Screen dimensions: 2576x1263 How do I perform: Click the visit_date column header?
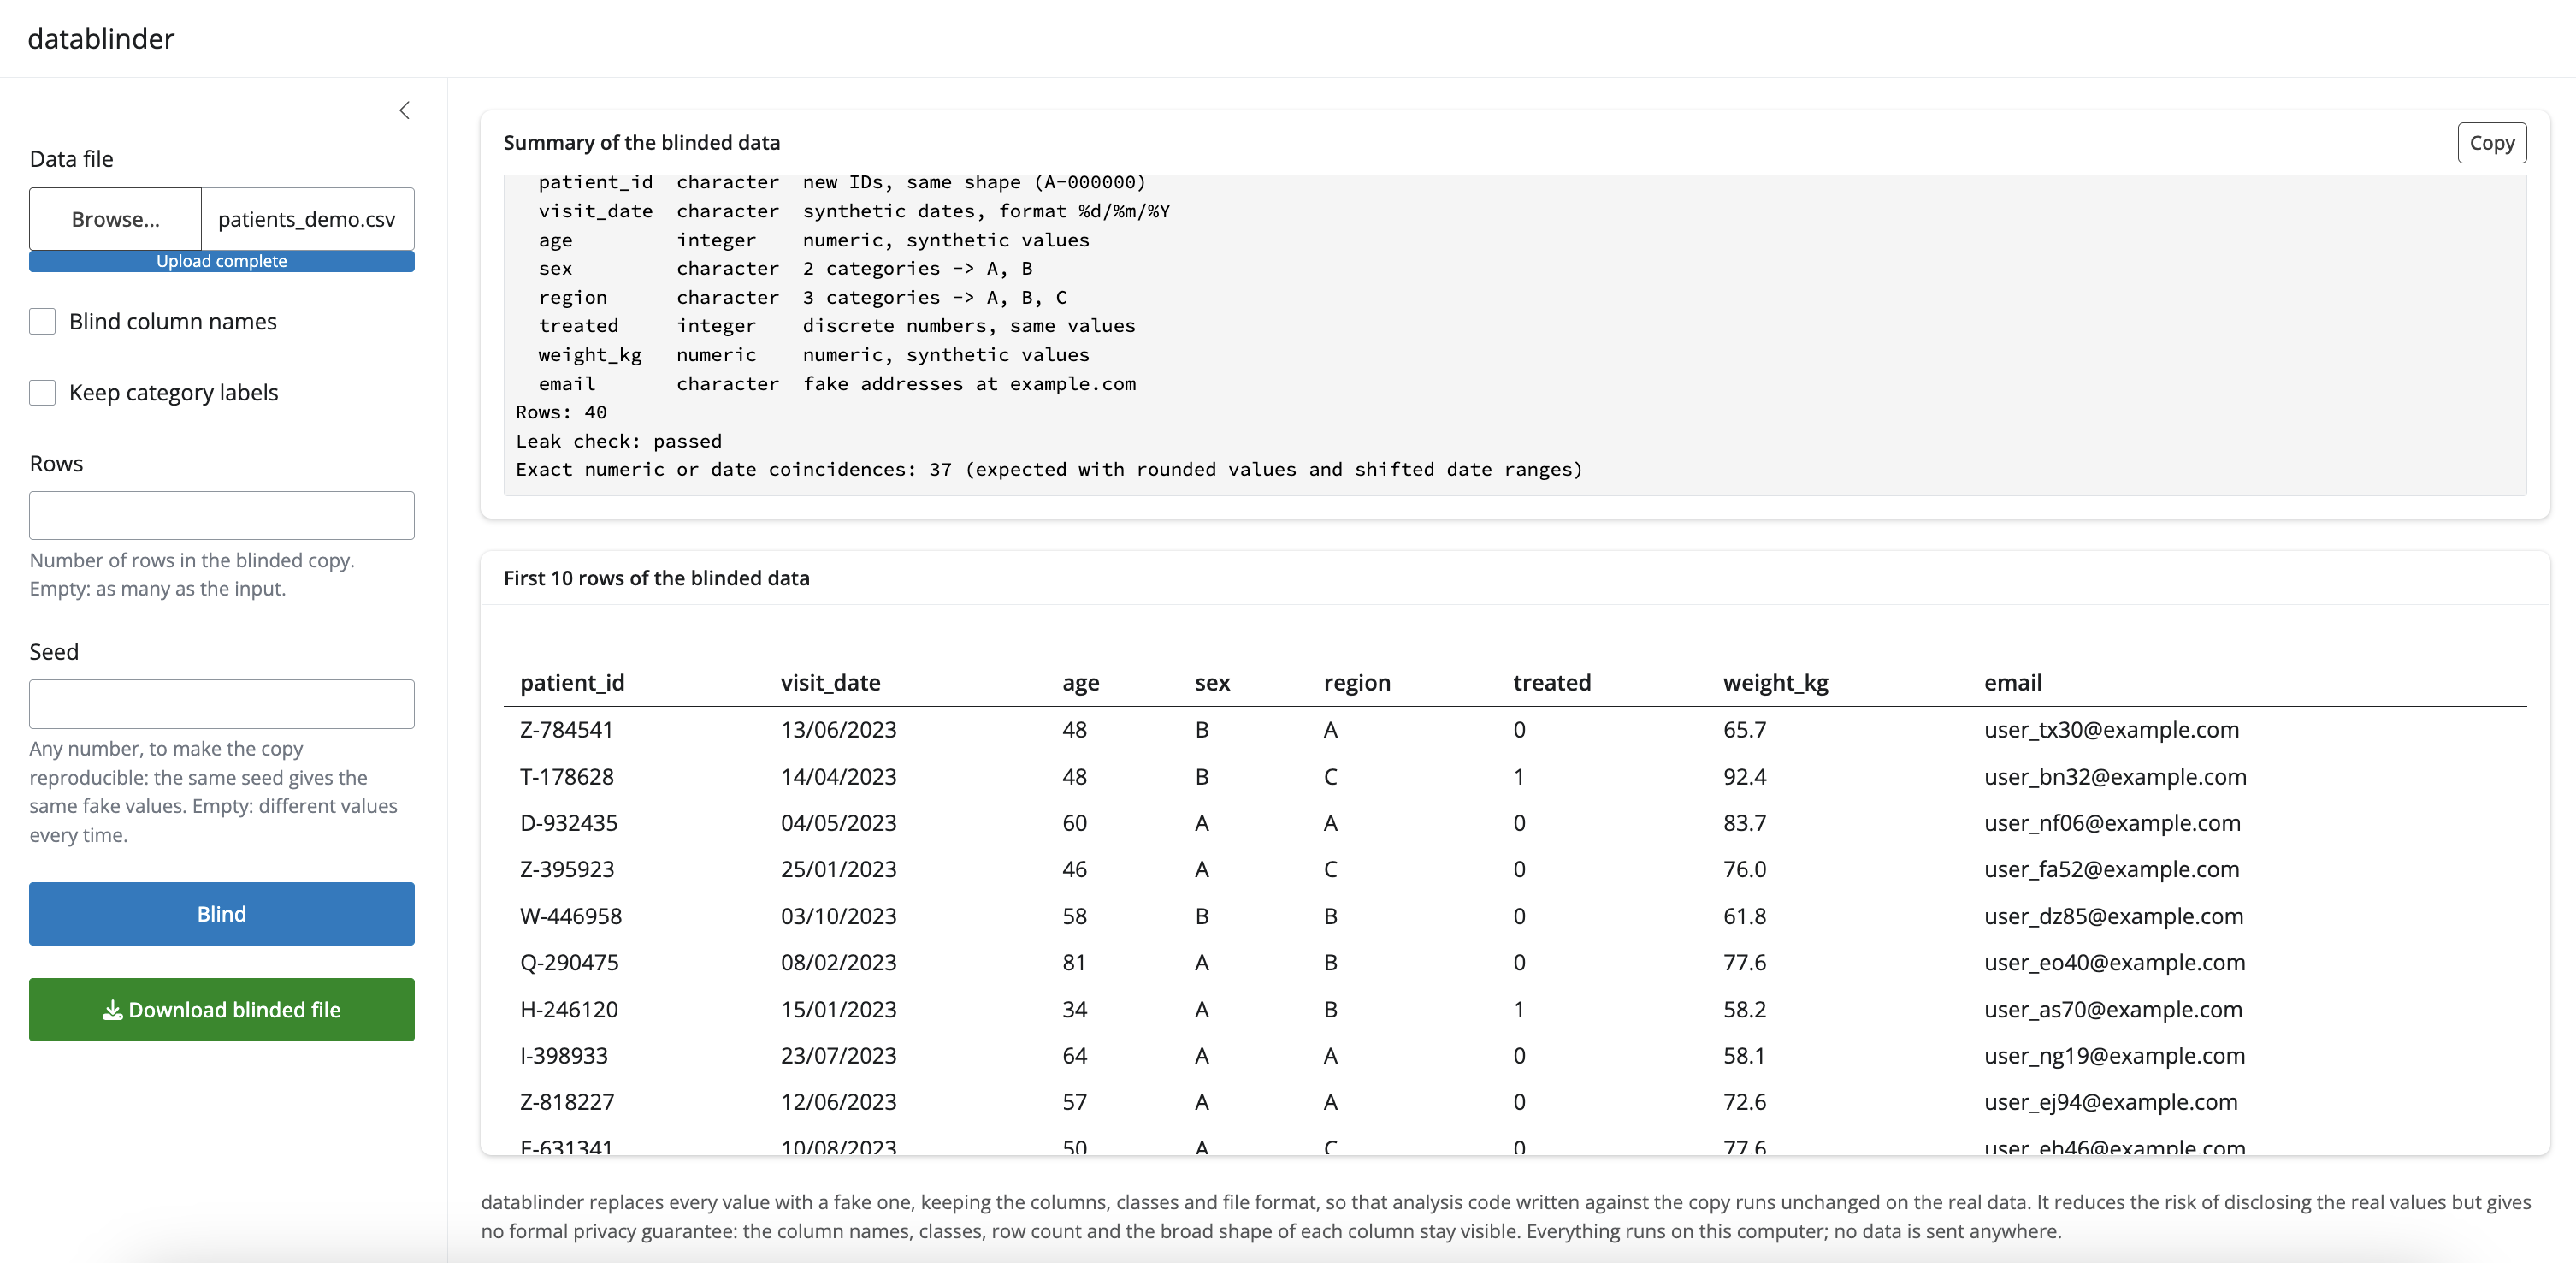tap(831, 683)
